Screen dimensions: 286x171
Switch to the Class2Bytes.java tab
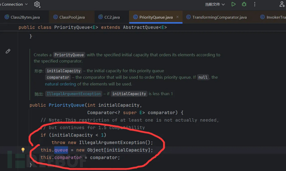click(x=25, y=17)
